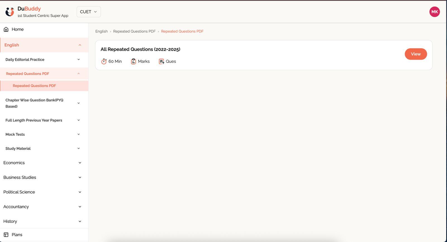Expand the Mock Tests section
The image size is (447, 242).
[79, 134]
